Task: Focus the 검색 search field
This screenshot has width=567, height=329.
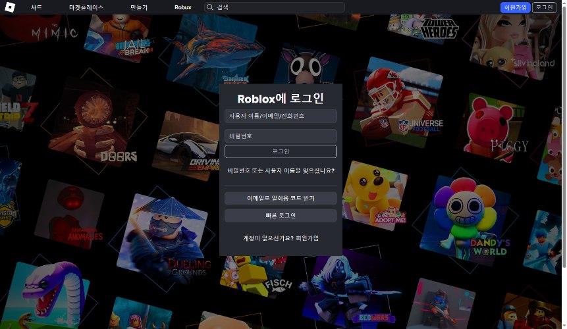Action: [x=275, y=7]
